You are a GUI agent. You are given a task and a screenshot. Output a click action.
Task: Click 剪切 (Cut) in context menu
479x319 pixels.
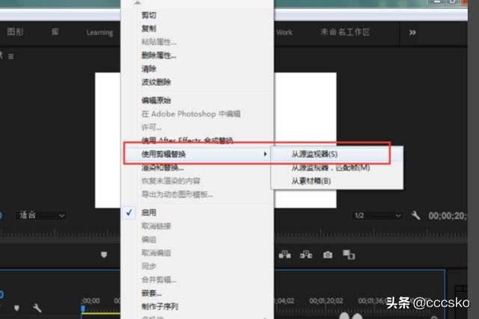tap(149, 15)
